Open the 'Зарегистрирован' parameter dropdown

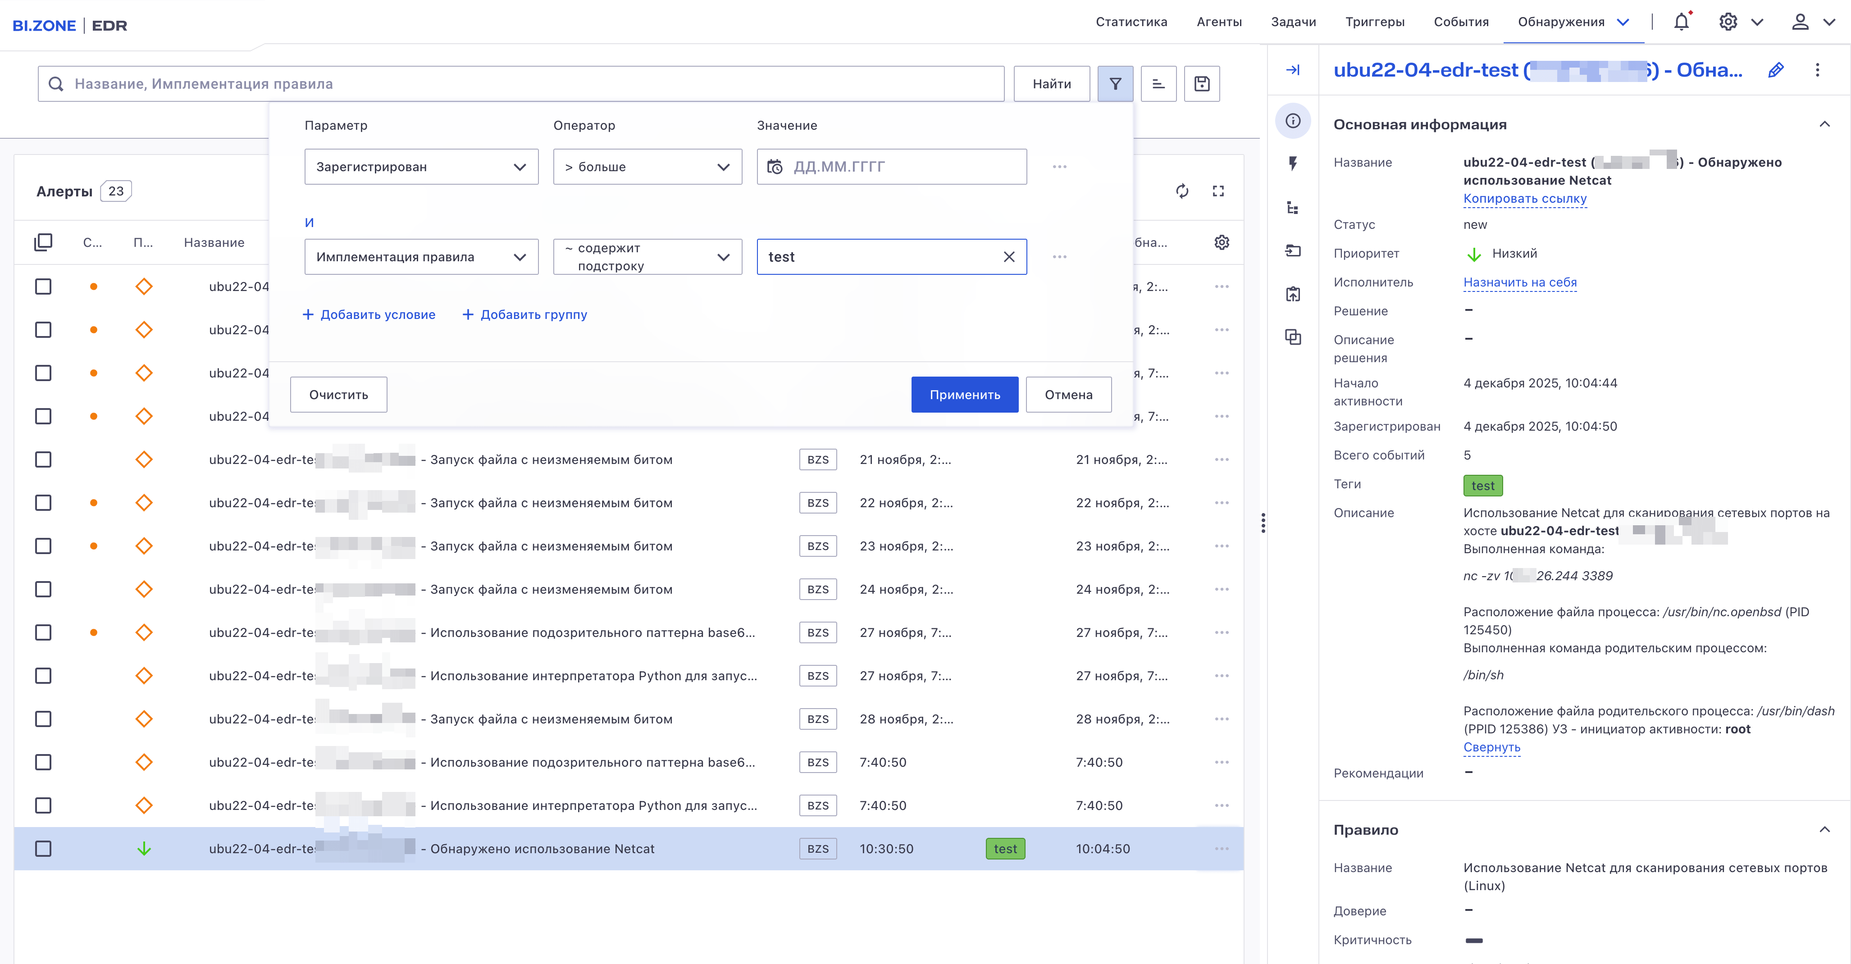(421, 167)
